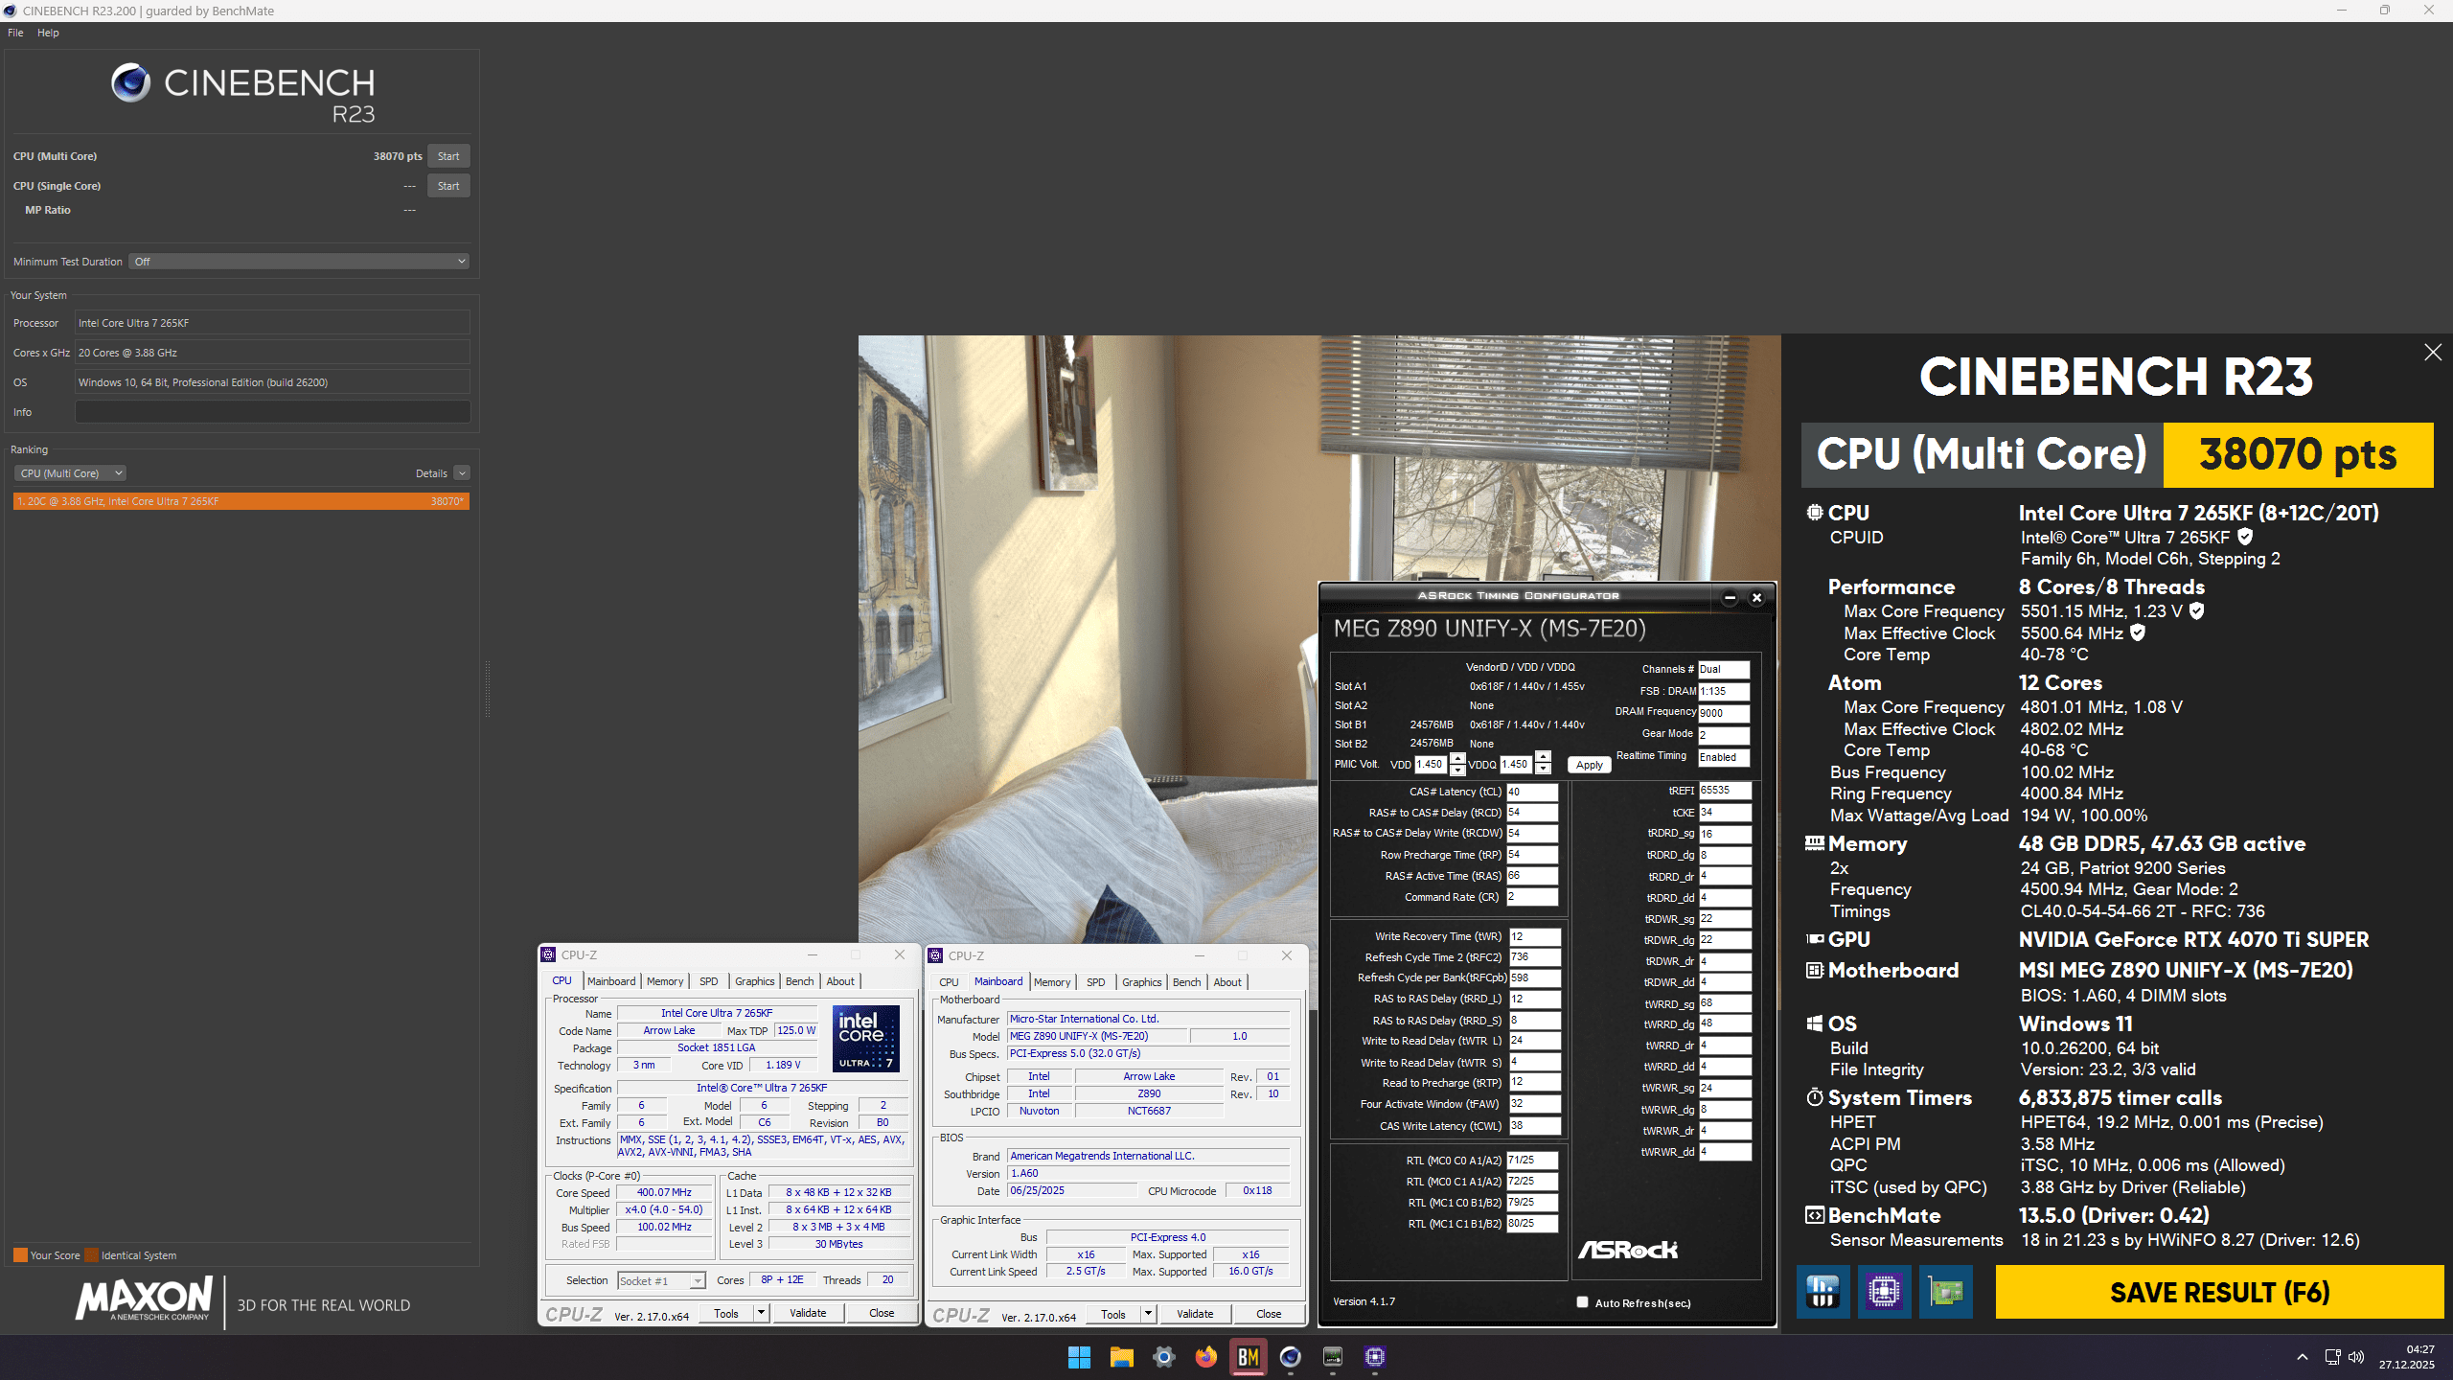Increase VDD voltage using the up stepper arrow
Screen dimensions: 2453x1380
click(1457, 759)
